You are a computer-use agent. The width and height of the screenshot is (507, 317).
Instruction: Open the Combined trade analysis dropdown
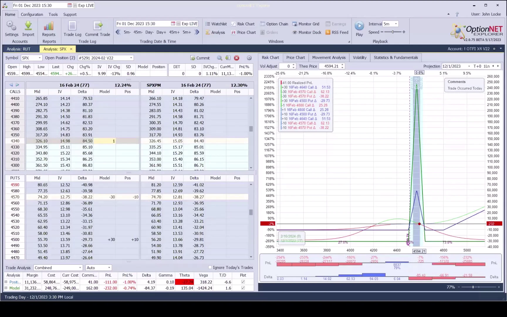coord(80,268)
